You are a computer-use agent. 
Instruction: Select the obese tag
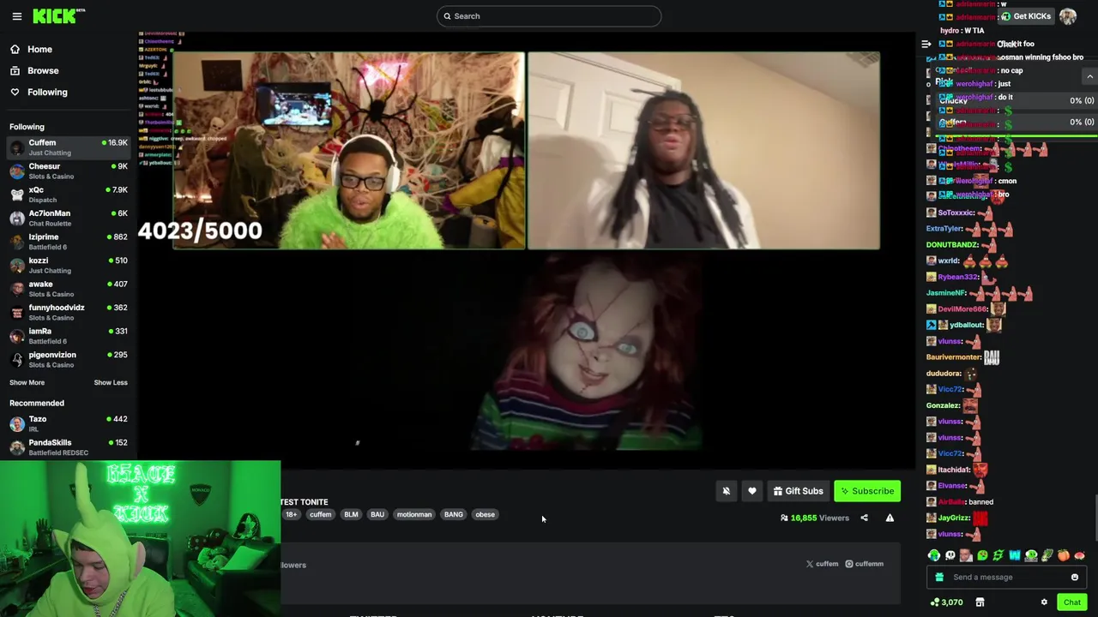(486, 515)
